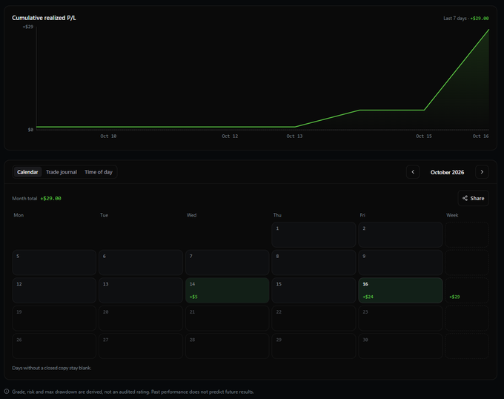Click the Oct 10 axis label
Viewport: 504px width, 399px height.
pos(108,136)
